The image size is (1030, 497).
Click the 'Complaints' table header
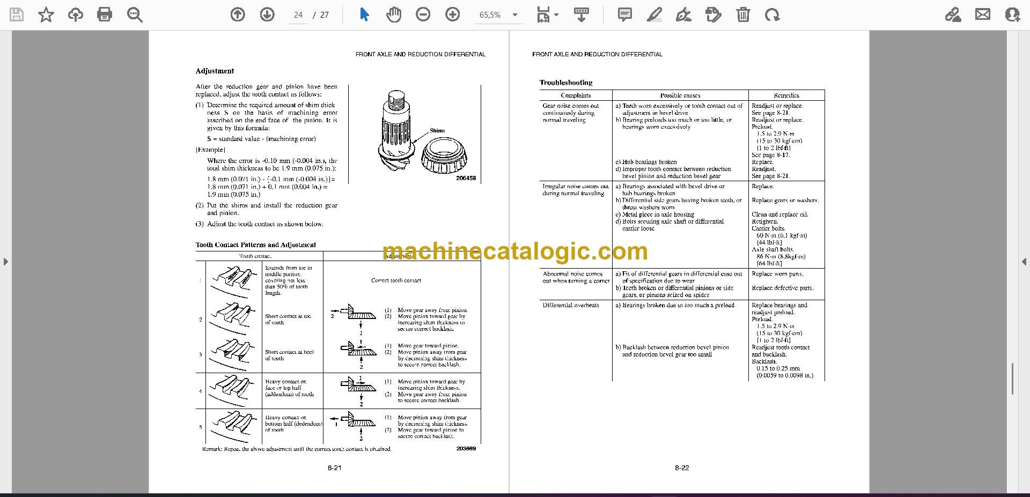(x=576, y=95)
